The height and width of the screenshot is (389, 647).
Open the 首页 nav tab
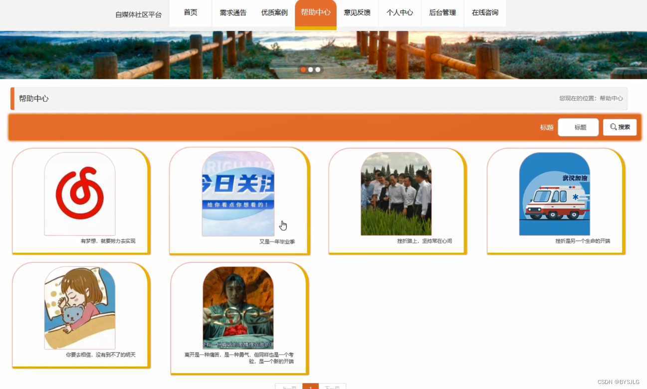click(191, 13)
